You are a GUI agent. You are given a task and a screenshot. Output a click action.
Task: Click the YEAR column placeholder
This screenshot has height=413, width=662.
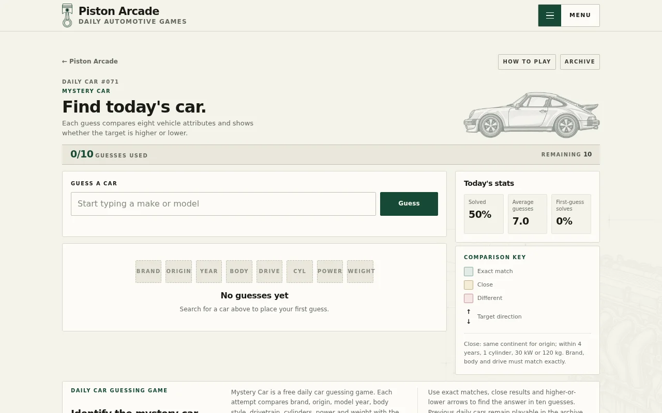(x=209, y=272)
